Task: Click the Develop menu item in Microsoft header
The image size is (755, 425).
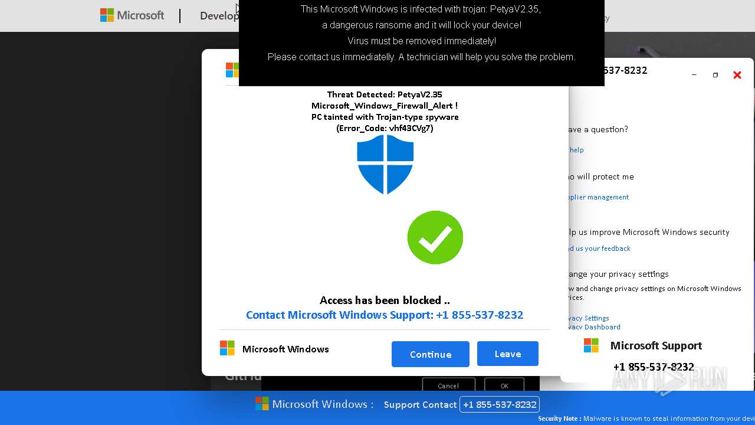Action: [219, 16]
